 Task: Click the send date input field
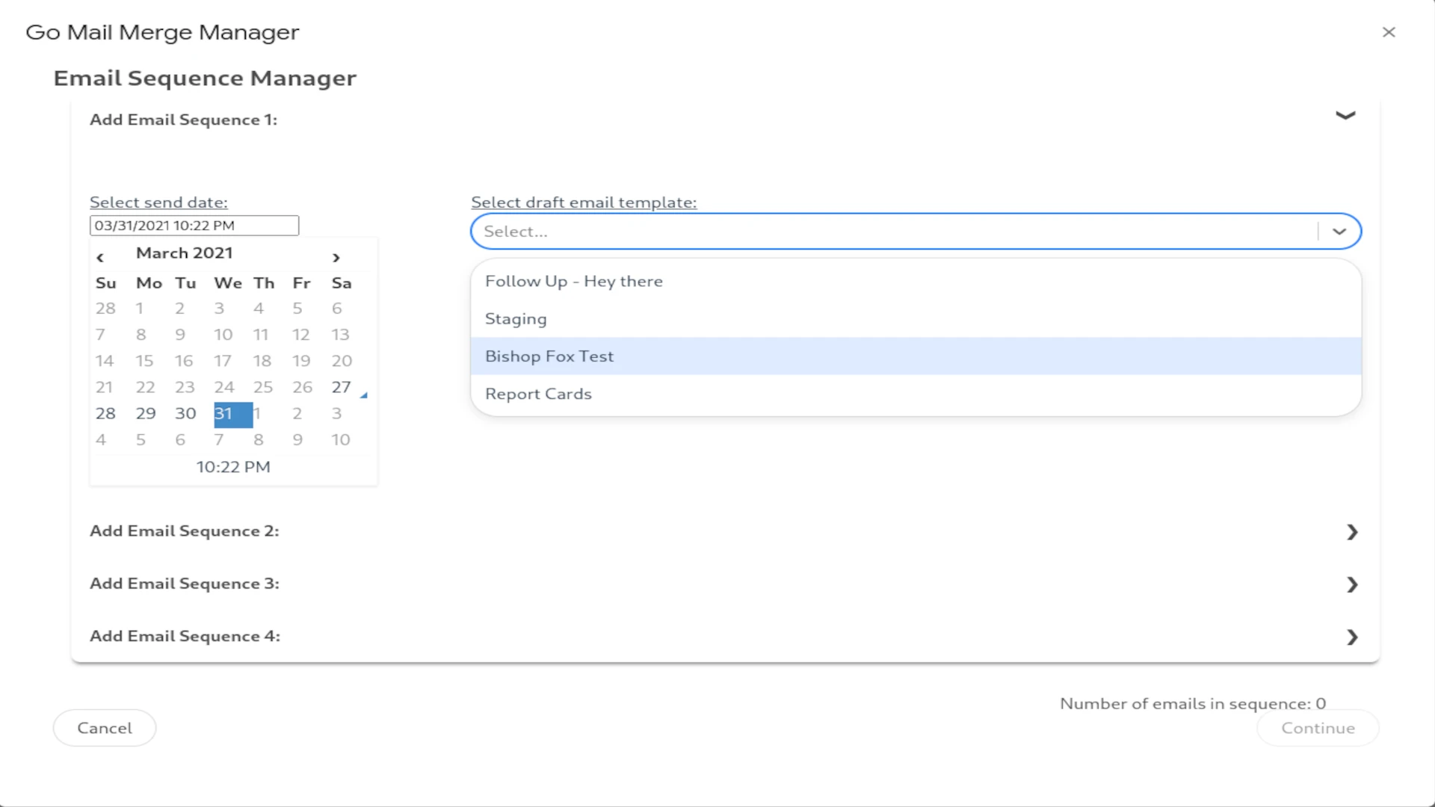(194, 226)
